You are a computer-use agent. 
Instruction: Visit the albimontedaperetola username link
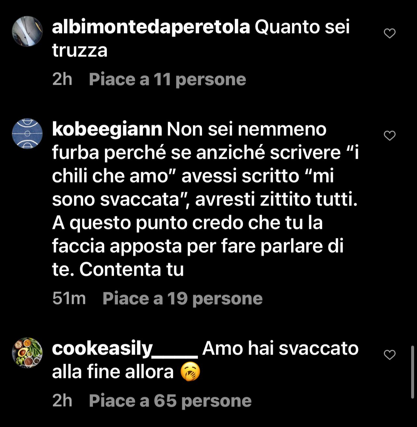[151, 27]
